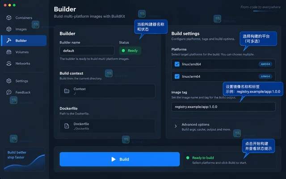Select the Build context path row

[x=107, y=91]
